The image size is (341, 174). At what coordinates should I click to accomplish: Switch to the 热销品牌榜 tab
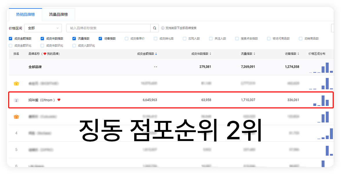[26, 14]
